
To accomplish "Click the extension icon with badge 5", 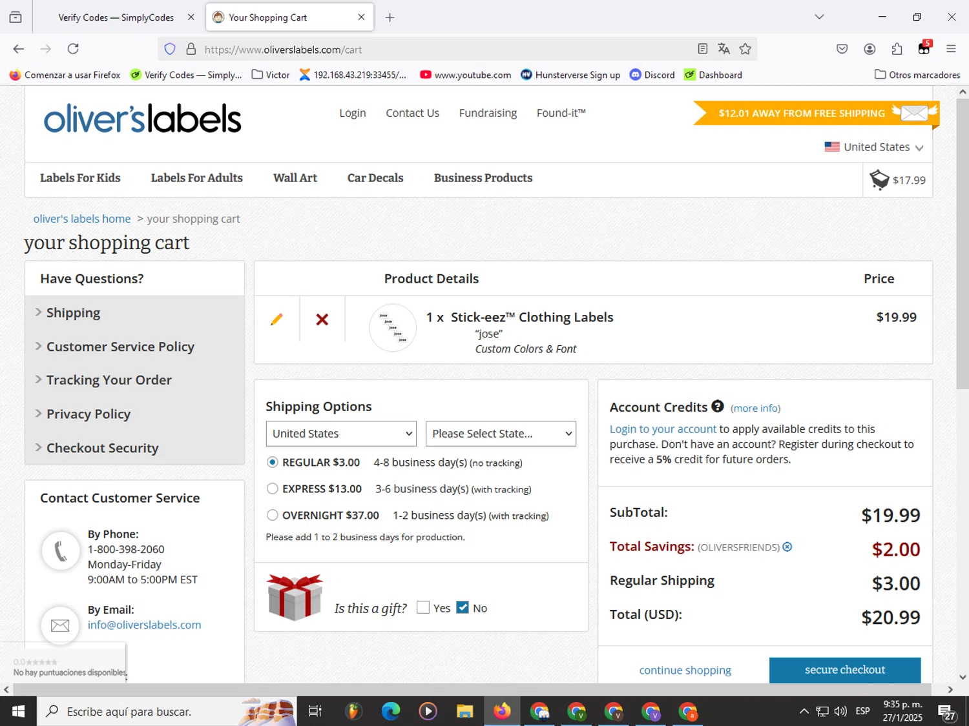I will (924, 48).
